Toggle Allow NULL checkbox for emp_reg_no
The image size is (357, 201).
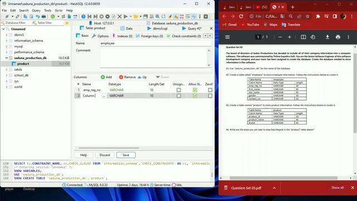pyautogui.click(x=195, y=90)
